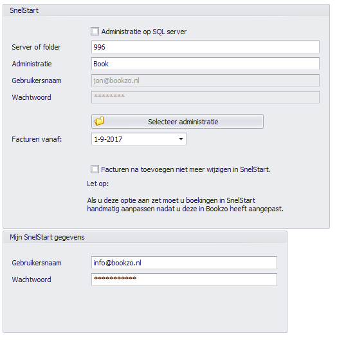Check Facturen na toevoegen niet meer wijzigen
The height and width of the screenshot is (342, 337).
pyautogui.click(x=95, y=169)
